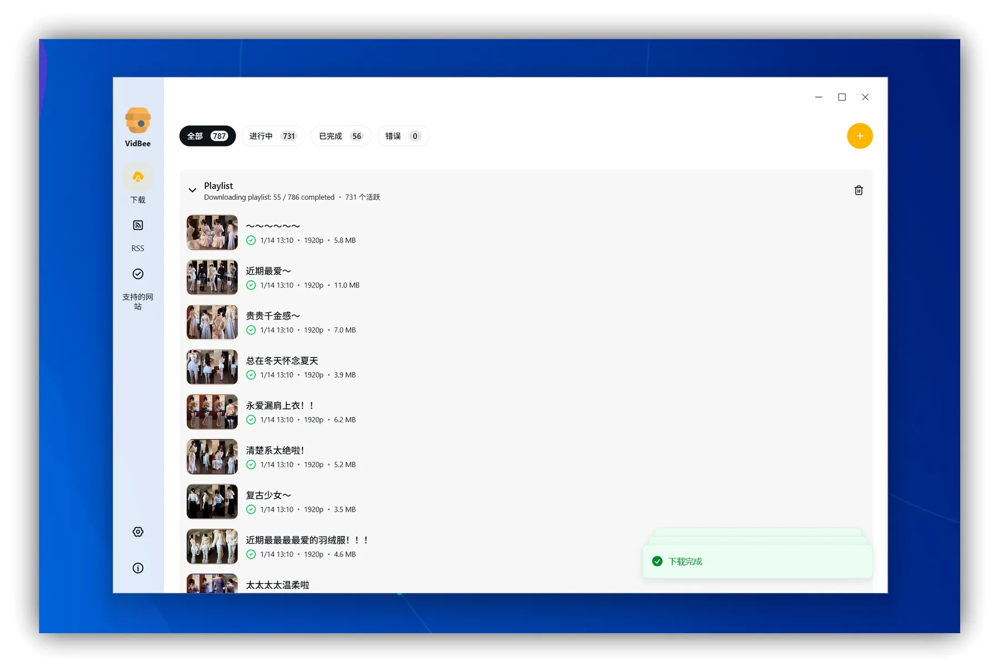999x672 pixels.
Task: Select the 全部 filter tab
Action: (207, 136)
